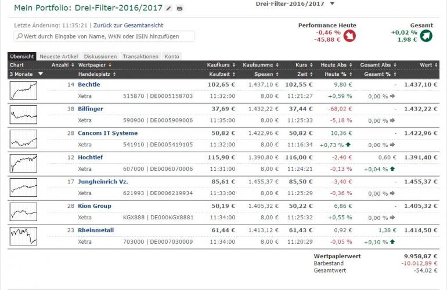Open the Konto tab

(172, 56)
